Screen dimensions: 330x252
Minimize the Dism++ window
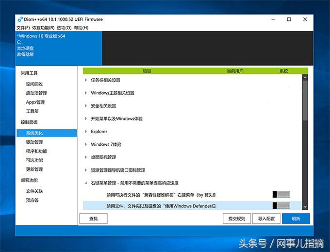coord(273,19)
